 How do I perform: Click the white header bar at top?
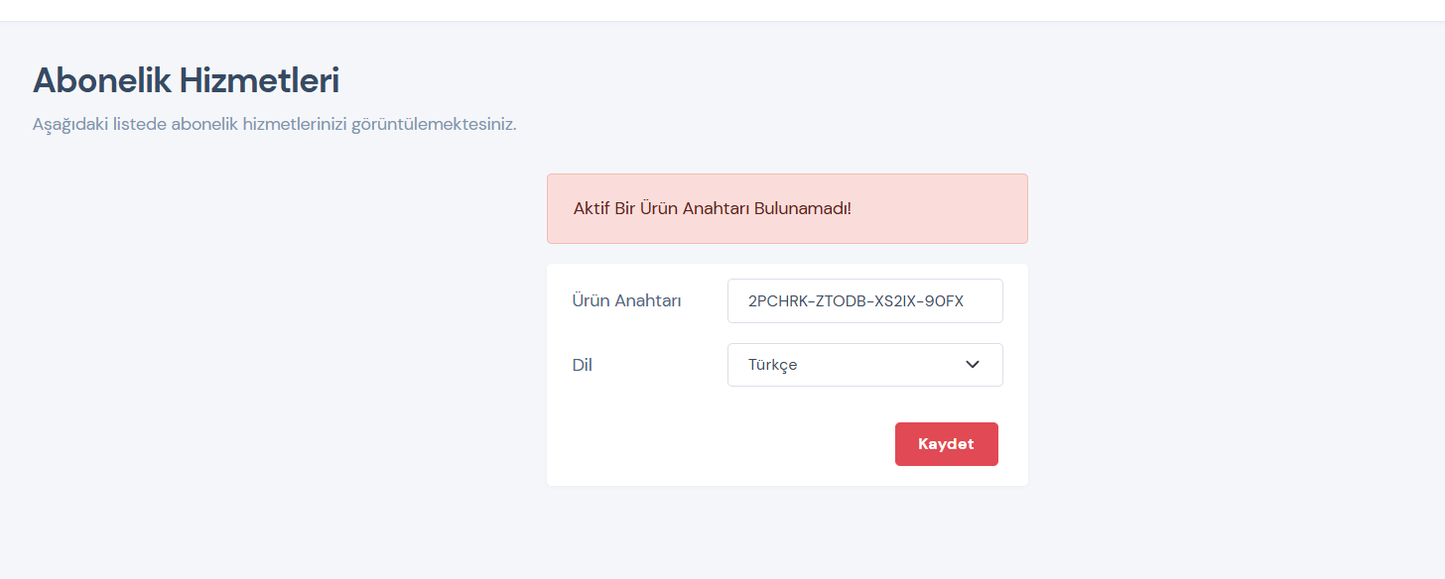(722, 10)
